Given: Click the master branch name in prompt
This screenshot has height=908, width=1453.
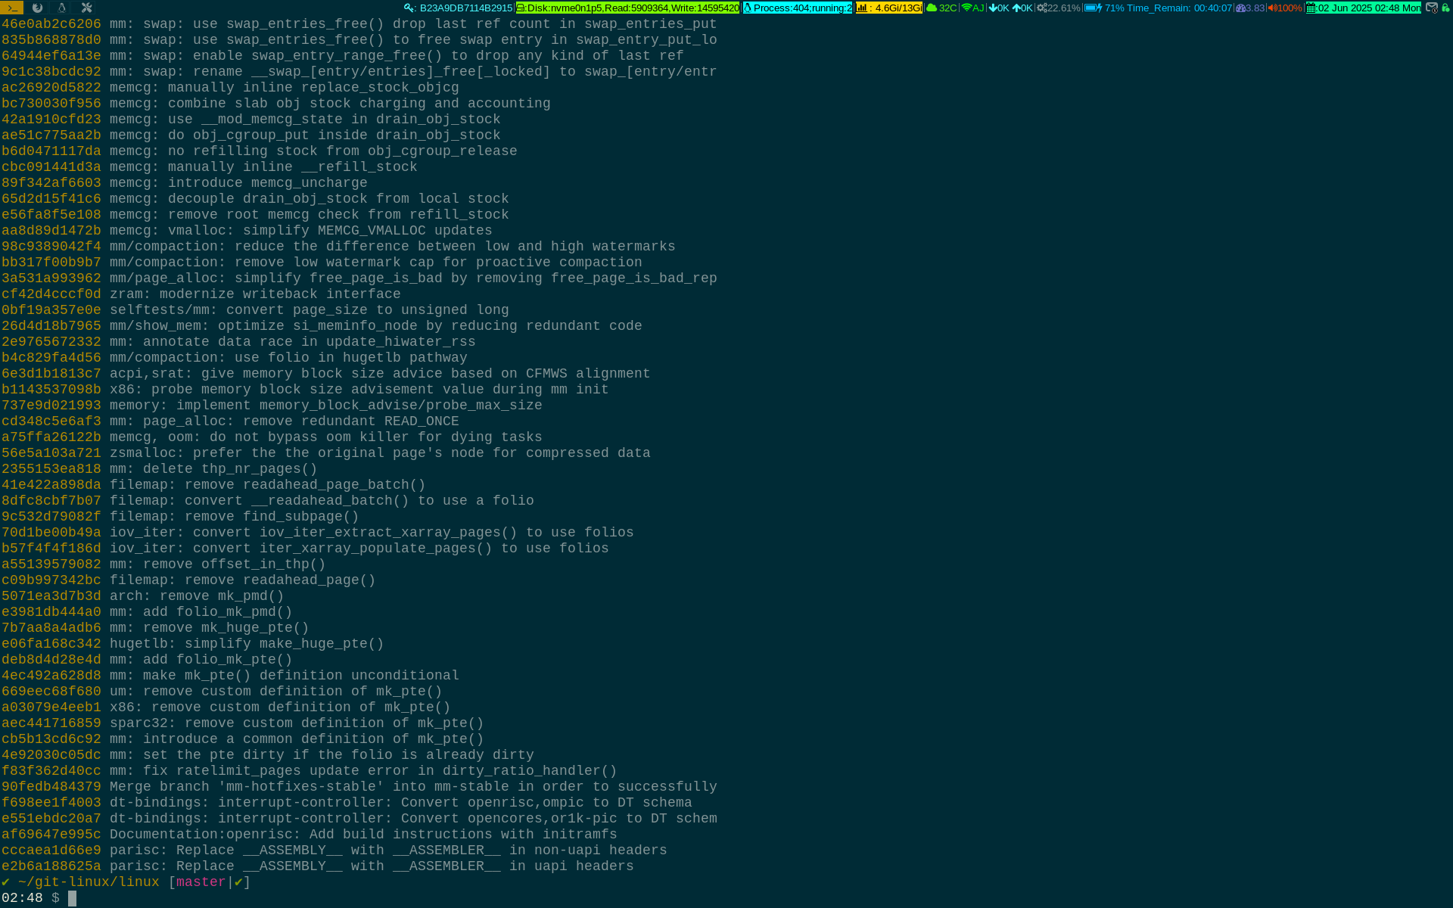Looking at the screenshot, I should click(x=201, y=882).
